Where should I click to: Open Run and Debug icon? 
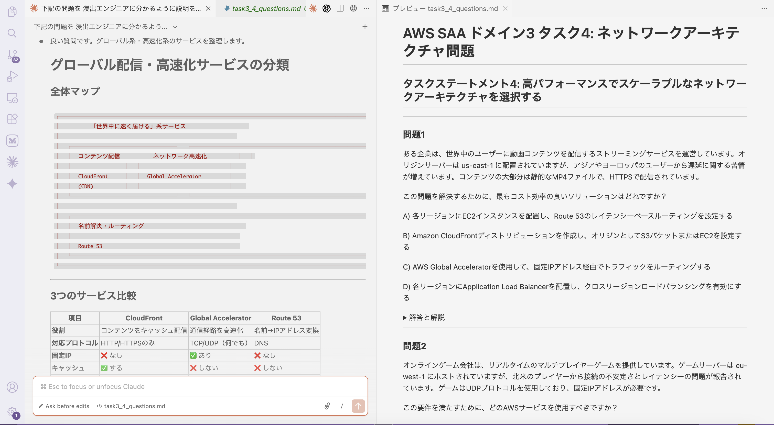coord(12,76)
